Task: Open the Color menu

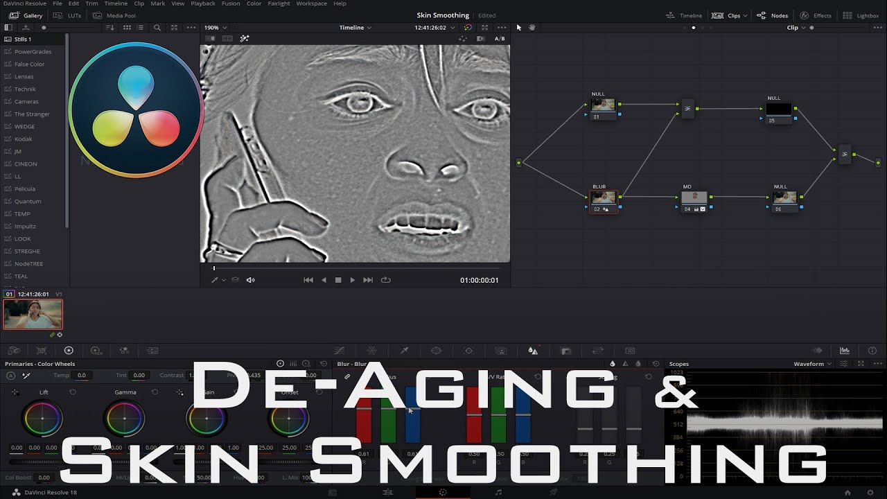Action: tap(254, 3)
